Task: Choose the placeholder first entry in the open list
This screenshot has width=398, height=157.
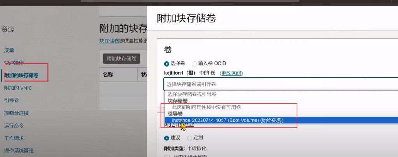Action: [192, 94]
